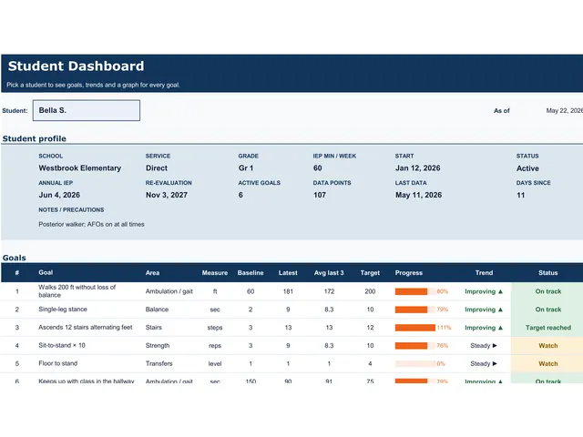Click the Status column header

click(548, 273)
